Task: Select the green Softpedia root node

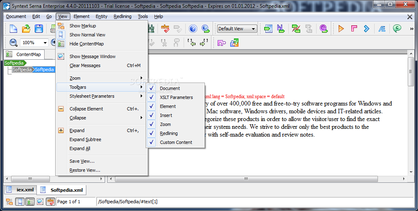Action: pos(15,63)
